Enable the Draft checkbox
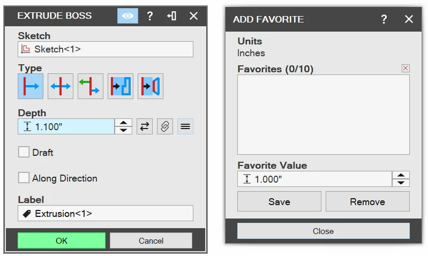The image size is (428, 256). point(24,152)
